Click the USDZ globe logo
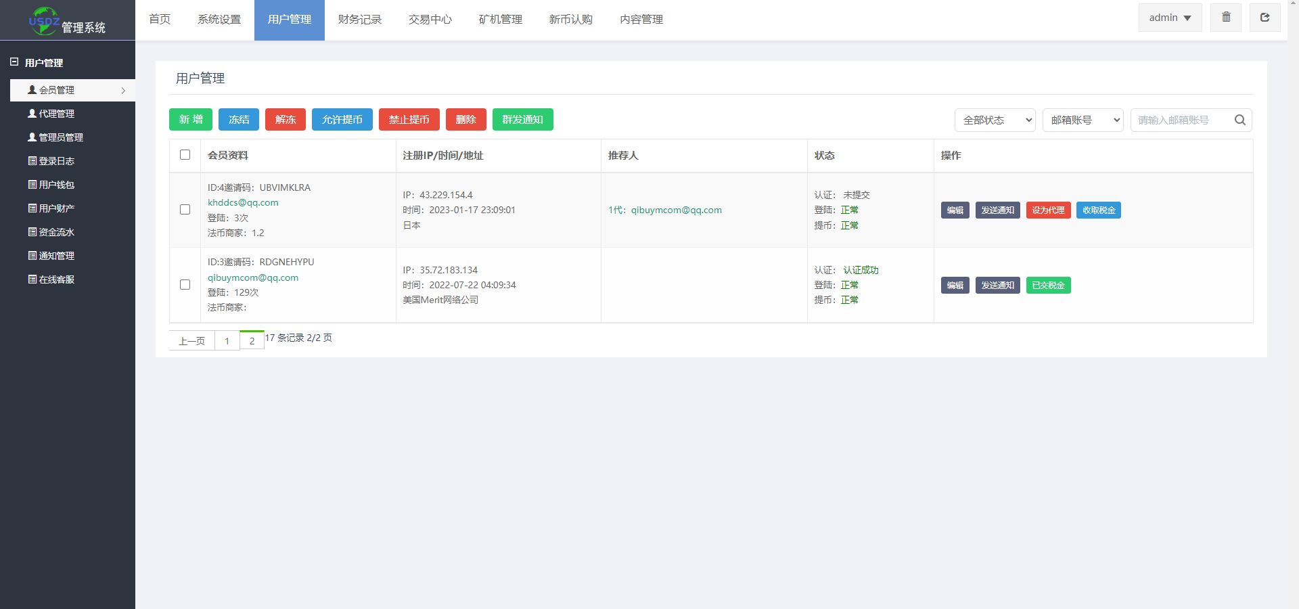 pyautogui.click(x=44, y=21)
